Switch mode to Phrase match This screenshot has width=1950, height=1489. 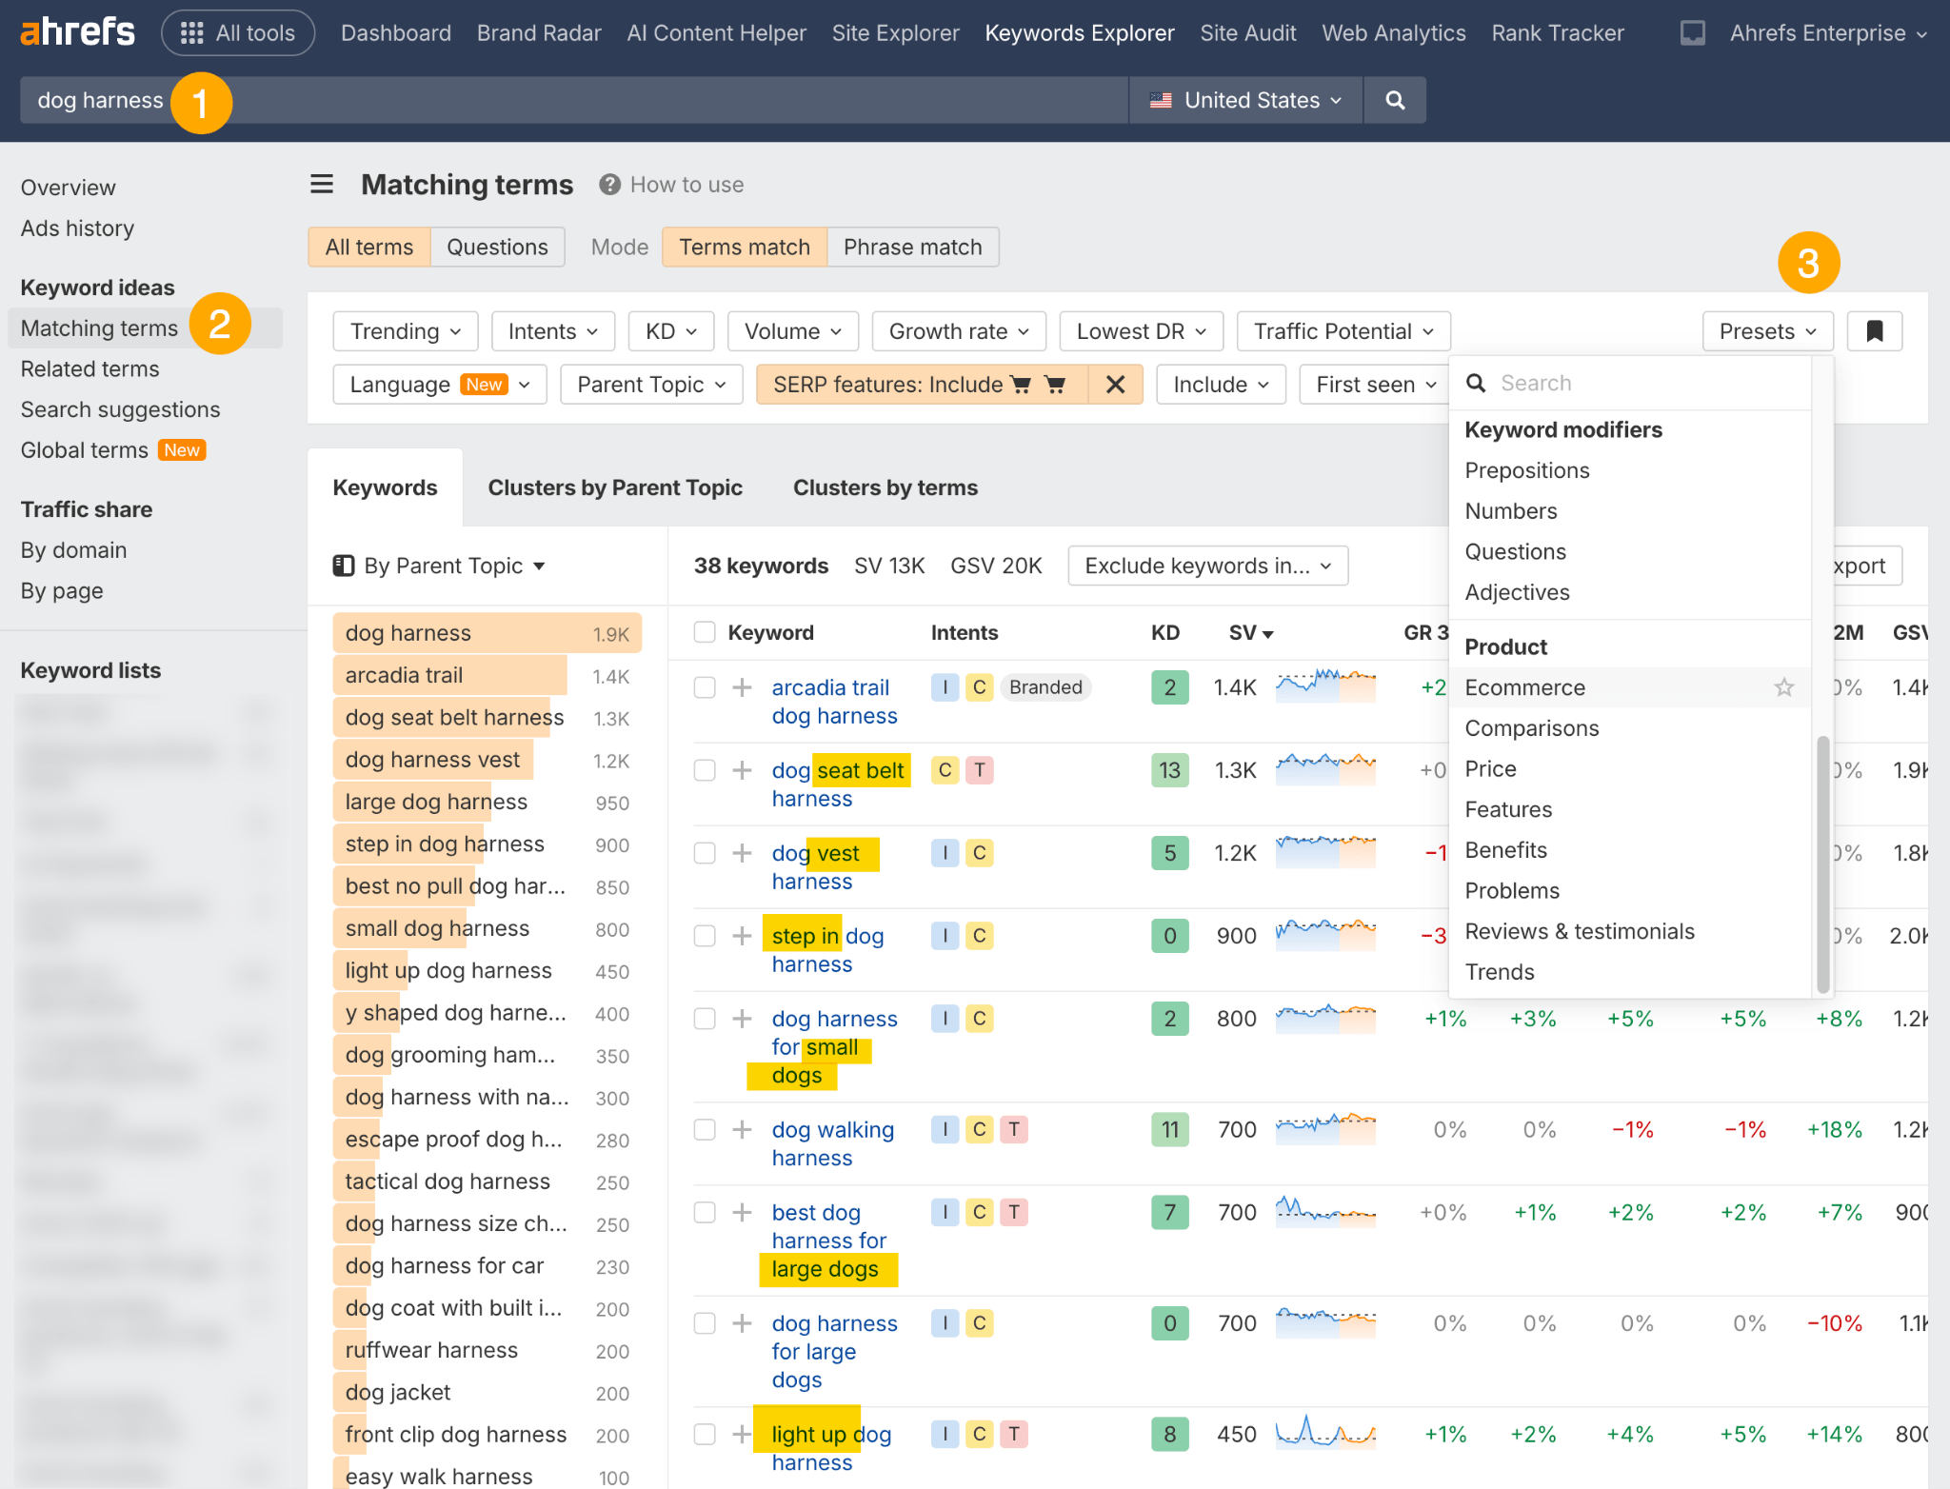click(912, 247)
